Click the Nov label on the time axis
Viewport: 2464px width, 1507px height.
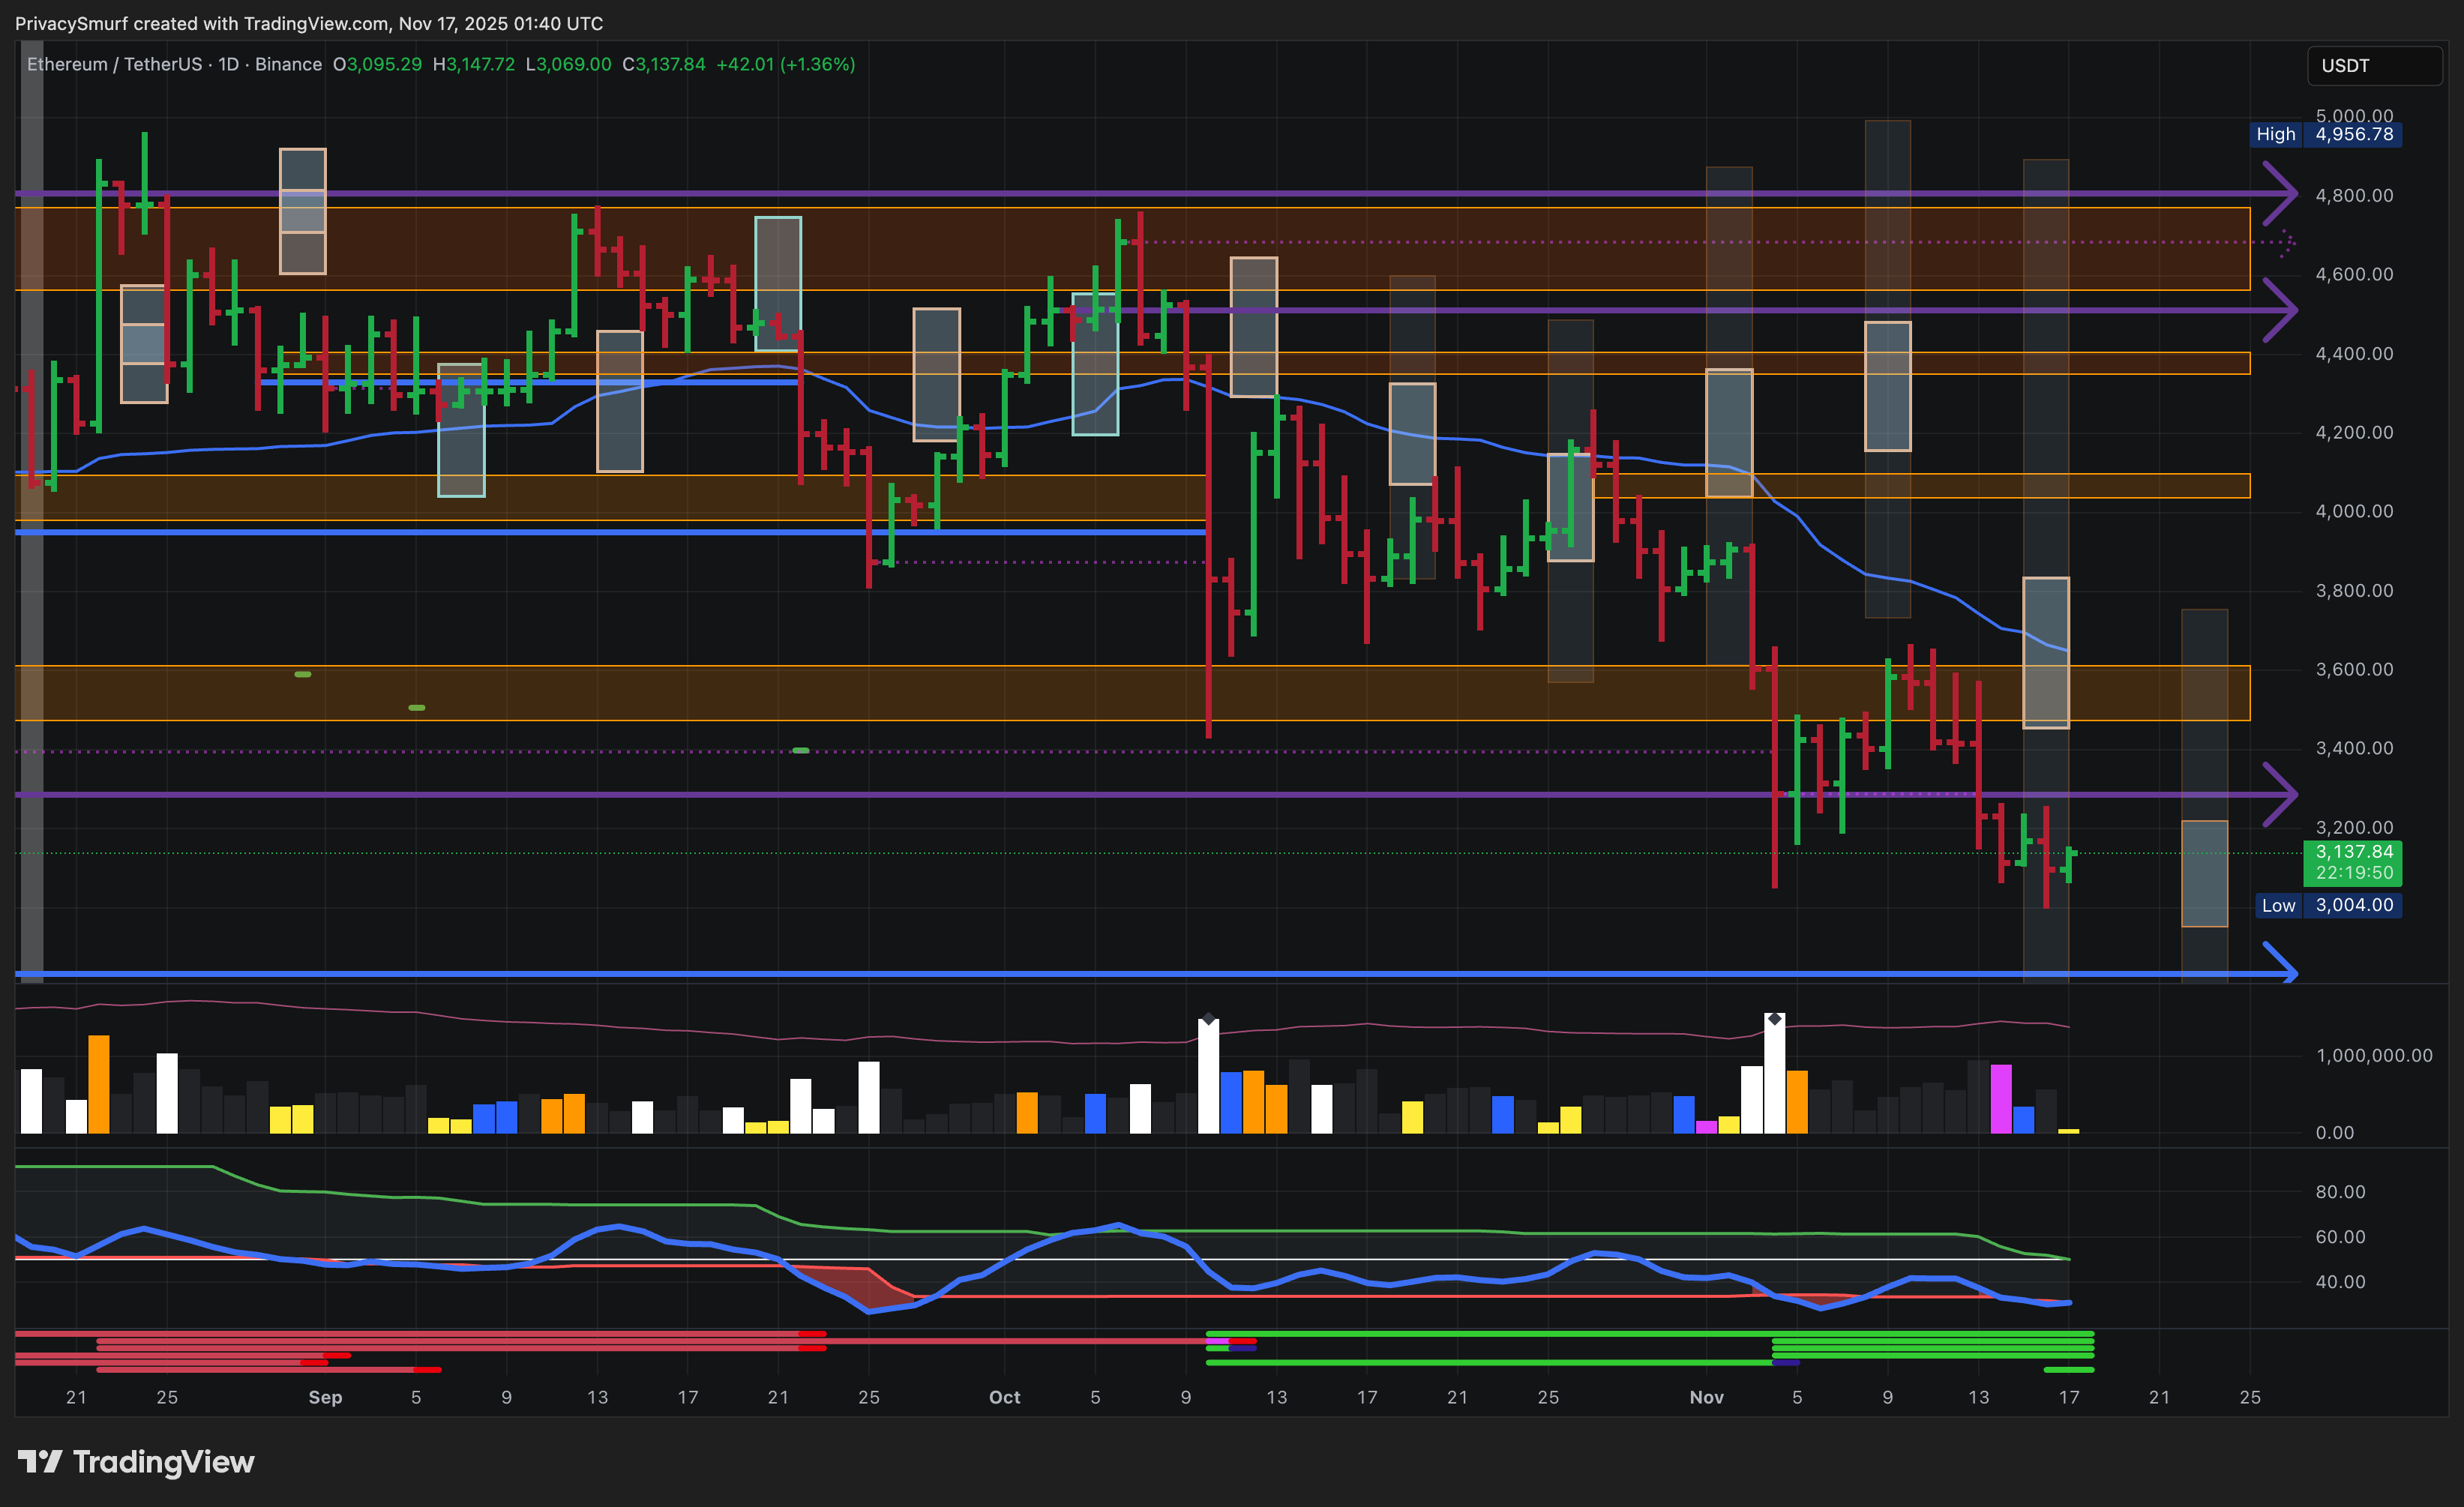tap(1706, 1397)
